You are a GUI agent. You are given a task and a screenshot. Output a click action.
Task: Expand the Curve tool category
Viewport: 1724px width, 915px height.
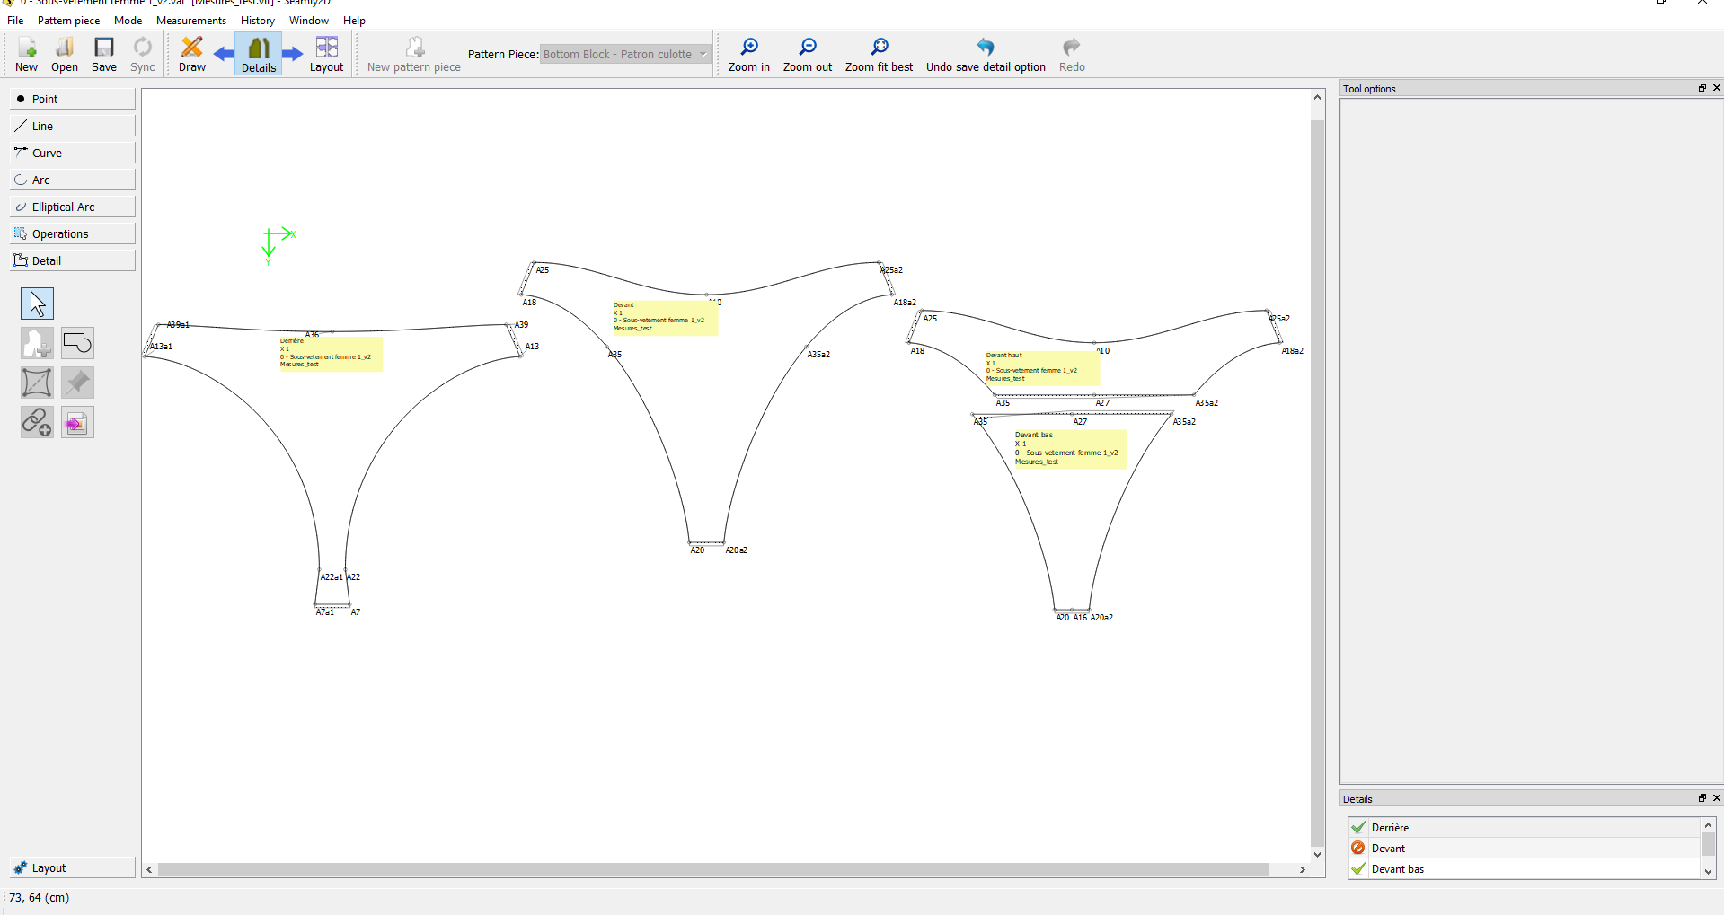pos(73,153)
